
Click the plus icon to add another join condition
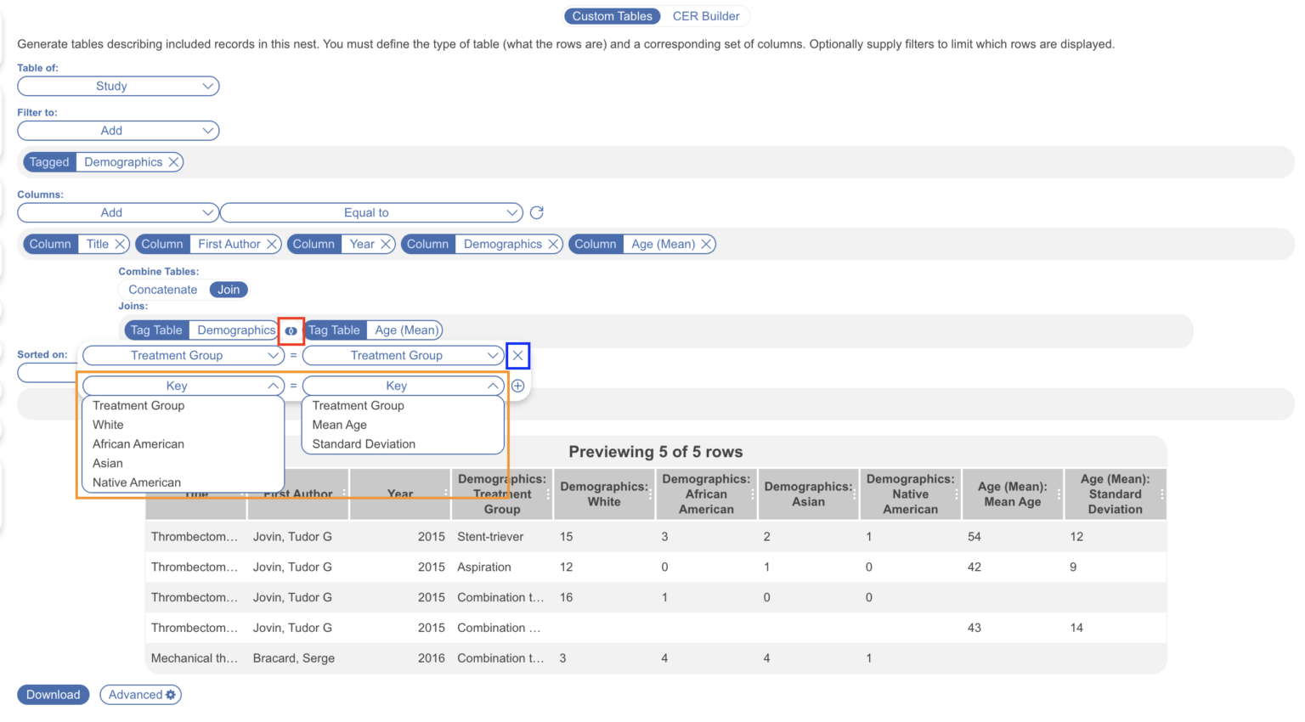pos(518,385)
